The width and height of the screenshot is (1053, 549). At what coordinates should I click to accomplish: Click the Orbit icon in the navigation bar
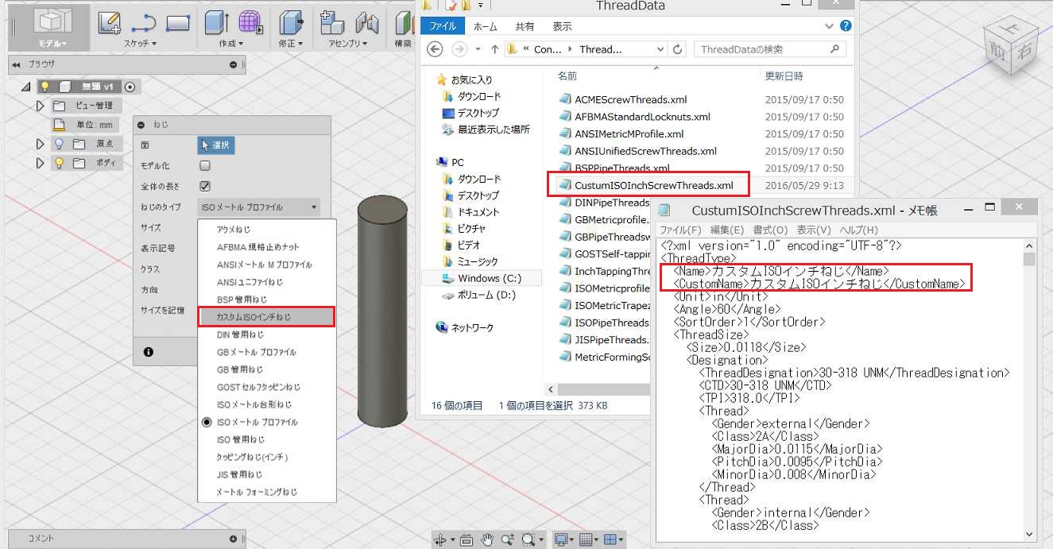[x=440, y=539]
